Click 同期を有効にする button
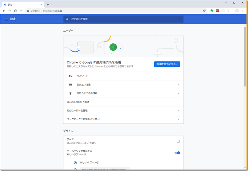248x171 pixels. [167, 64]
